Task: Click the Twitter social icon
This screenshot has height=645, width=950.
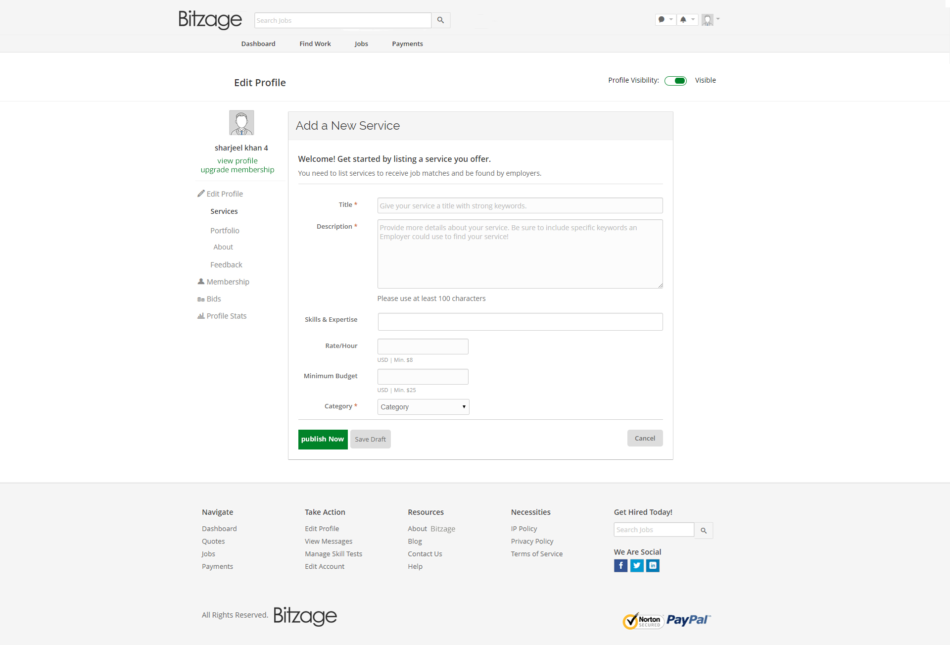Action: [x=637, y=565]
